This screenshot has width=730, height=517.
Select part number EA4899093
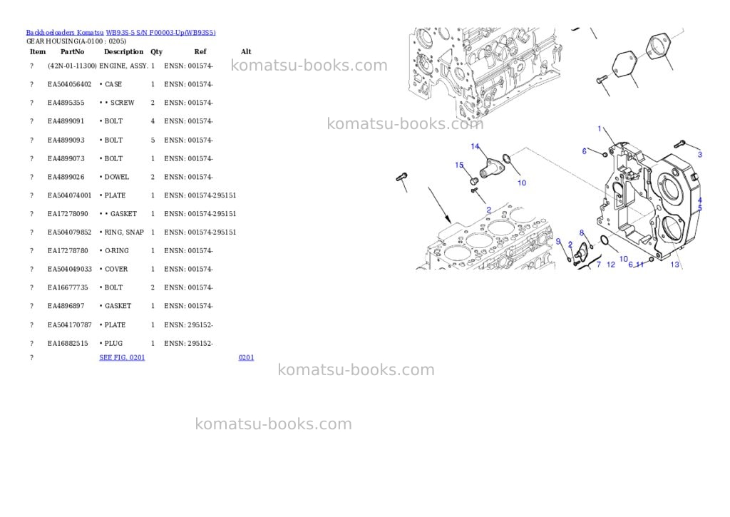point(66,140)
